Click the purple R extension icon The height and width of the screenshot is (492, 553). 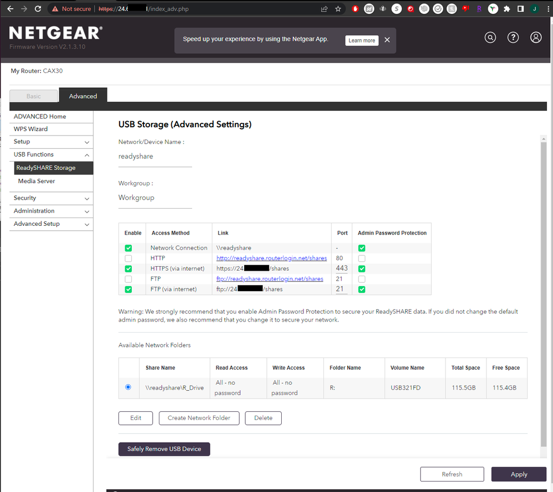click(479, 9)
